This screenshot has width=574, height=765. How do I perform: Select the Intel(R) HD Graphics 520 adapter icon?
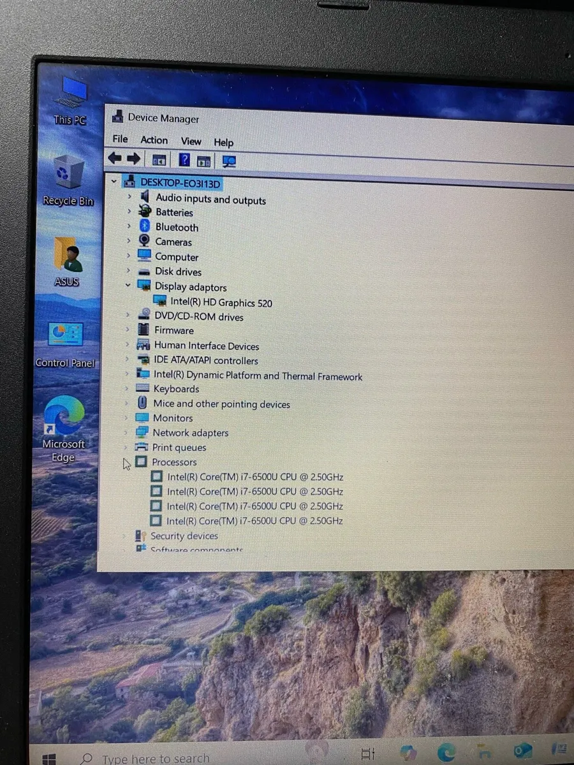pos(159,302)
